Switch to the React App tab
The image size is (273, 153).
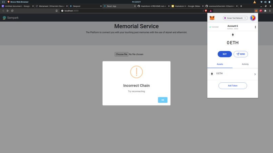pyautogui.click(x=119, y=6)
